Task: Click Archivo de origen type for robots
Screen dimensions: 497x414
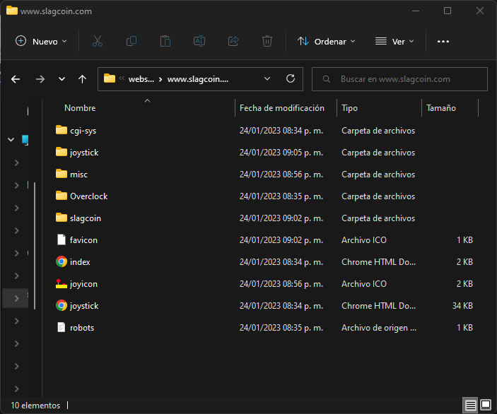Action: [x=379, y=328]
